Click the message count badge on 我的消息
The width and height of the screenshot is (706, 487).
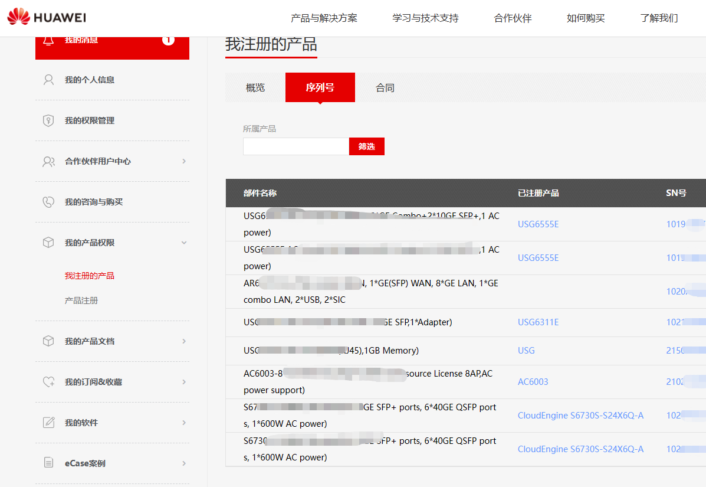click(x=169, y=40)
